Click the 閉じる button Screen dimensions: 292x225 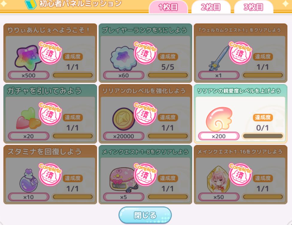(145, 215)
